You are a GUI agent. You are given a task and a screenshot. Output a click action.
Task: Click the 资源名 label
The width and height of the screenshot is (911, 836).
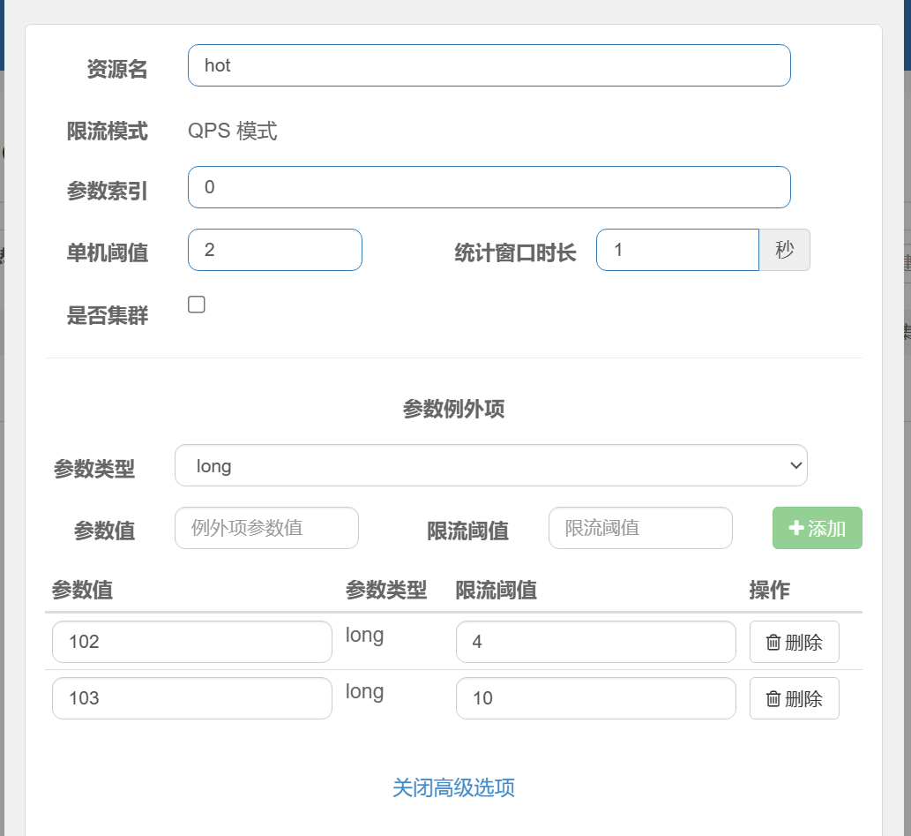click(116, 69)
